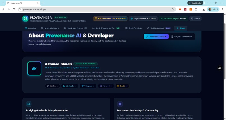226x120 pixels.
Task: Click the scrollbar up arrow
Action: coord(225,14)
